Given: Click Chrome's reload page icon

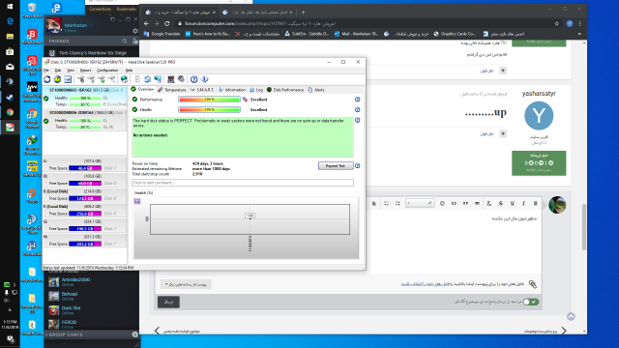Looking at the screenshot, I should pyautogui.click(x=167, y=23).
